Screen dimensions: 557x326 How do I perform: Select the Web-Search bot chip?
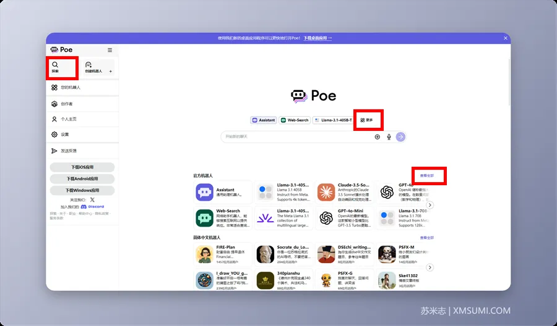click(x=295, y=120)
